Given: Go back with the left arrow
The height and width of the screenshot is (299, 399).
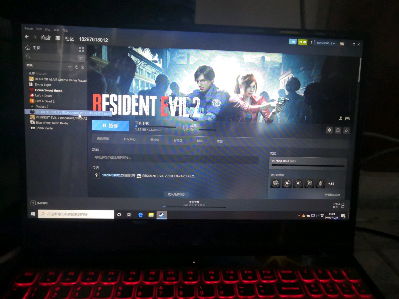Looking at the screenshot, I should pyautogui.click(x=27, y=37).
